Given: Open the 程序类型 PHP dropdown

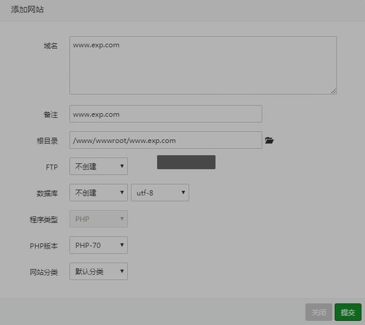Looking at the screenshot, I should pyautogui.click(x=99, y=219).
